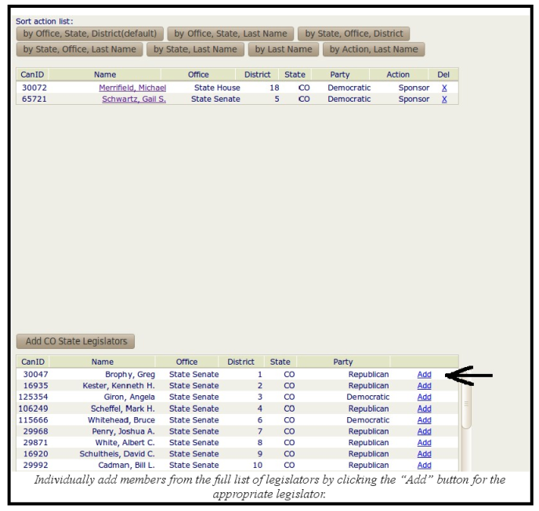Add Brophy, Greg to action list
This screenshot has height=511, width=539.
point(424,375)
